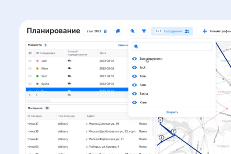Sort by Дата column header
Screen dimensions: 231x154
(x=103, y=53)
